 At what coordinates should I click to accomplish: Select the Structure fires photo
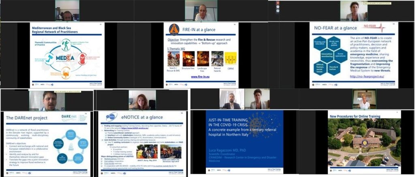(x=188, y=59)
